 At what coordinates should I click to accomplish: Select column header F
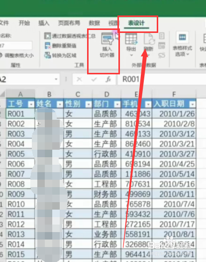[174, 94]
